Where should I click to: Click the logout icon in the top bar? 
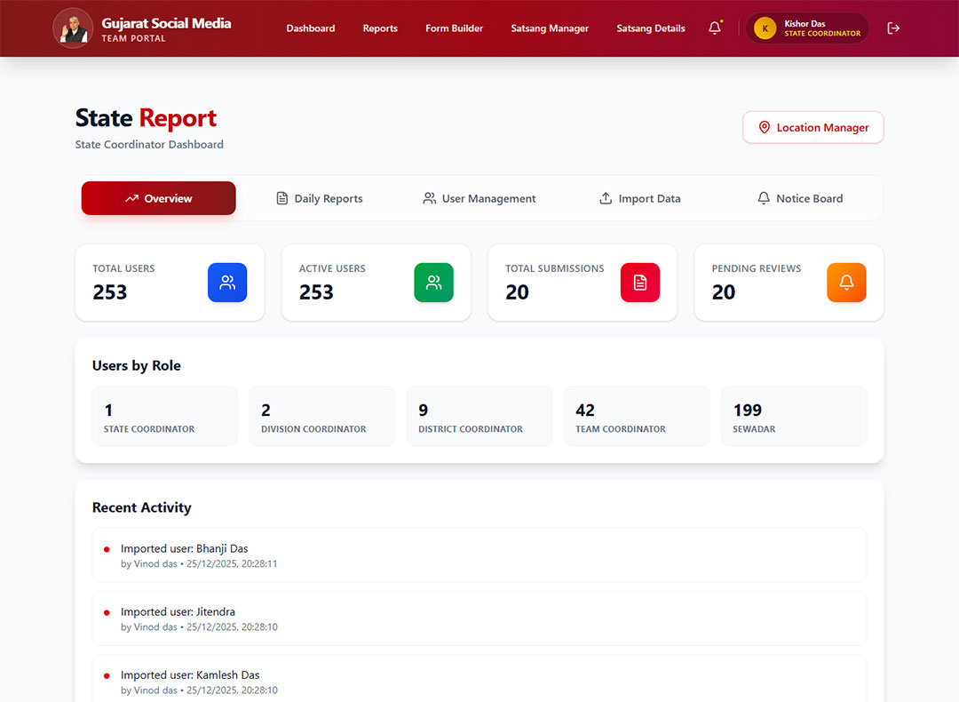point(893,28)
